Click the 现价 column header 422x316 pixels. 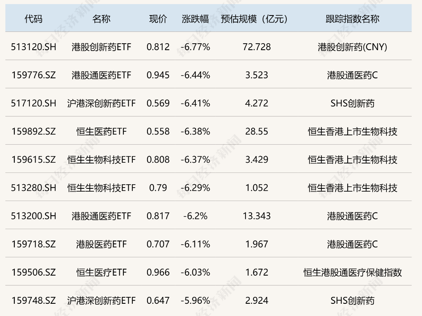[x=158, y=19]
